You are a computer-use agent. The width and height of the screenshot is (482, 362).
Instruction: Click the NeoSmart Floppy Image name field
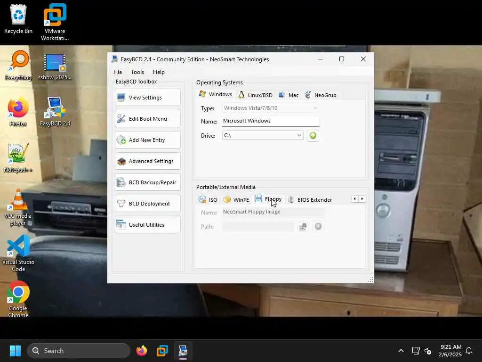tap(273, 212)
